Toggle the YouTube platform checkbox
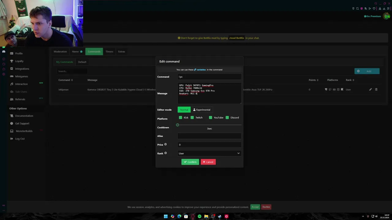Viewport: 392px width, 220px height. click(210, 118)
